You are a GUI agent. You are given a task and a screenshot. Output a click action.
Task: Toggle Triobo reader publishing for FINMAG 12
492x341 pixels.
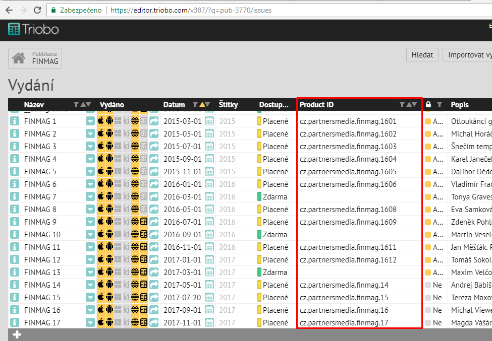pyautogui.click(x=144, y=259)
